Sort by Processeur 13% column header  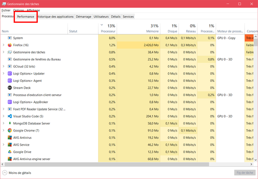tap(107, 29)
